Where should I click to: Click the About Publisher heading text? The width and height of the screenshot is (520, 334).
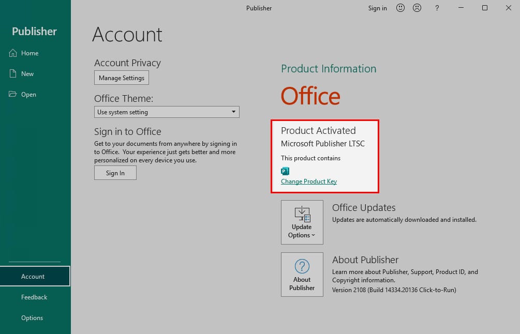[x=365, y=260]
